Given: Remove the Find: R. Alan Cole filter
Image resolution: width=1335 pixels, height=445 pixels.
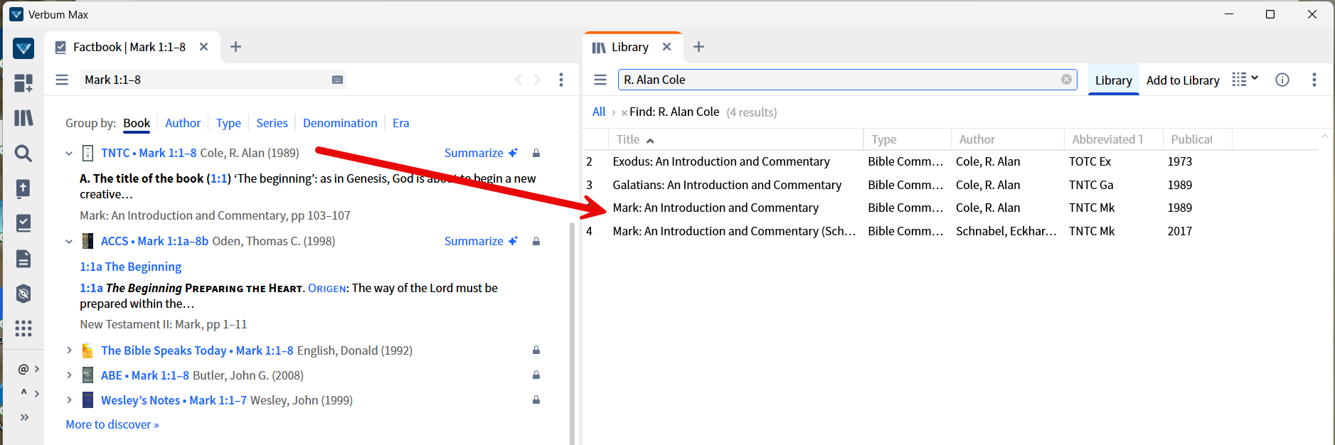Looking at the screenshot, I should (624, 112).
